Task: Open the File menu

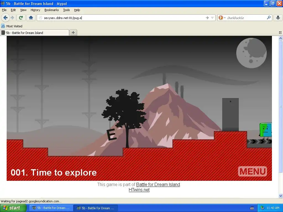Action: click(x=4, y=10)
